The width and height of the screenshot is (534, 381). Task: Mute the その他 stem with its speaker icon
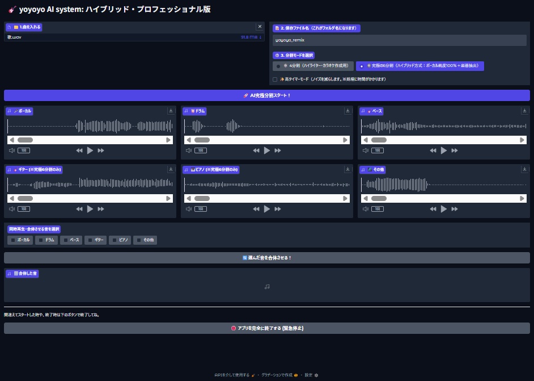pos(366,208)
